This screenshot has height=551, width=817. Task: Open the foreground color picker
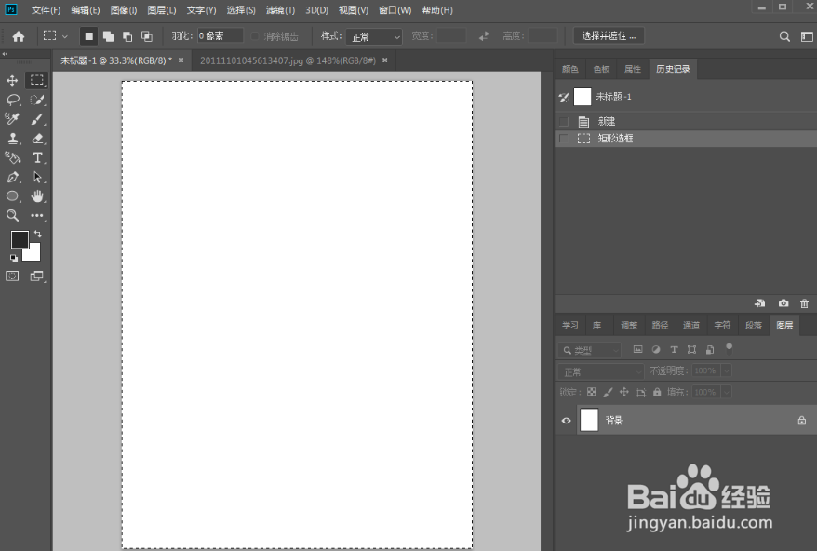tap(20, 239)
